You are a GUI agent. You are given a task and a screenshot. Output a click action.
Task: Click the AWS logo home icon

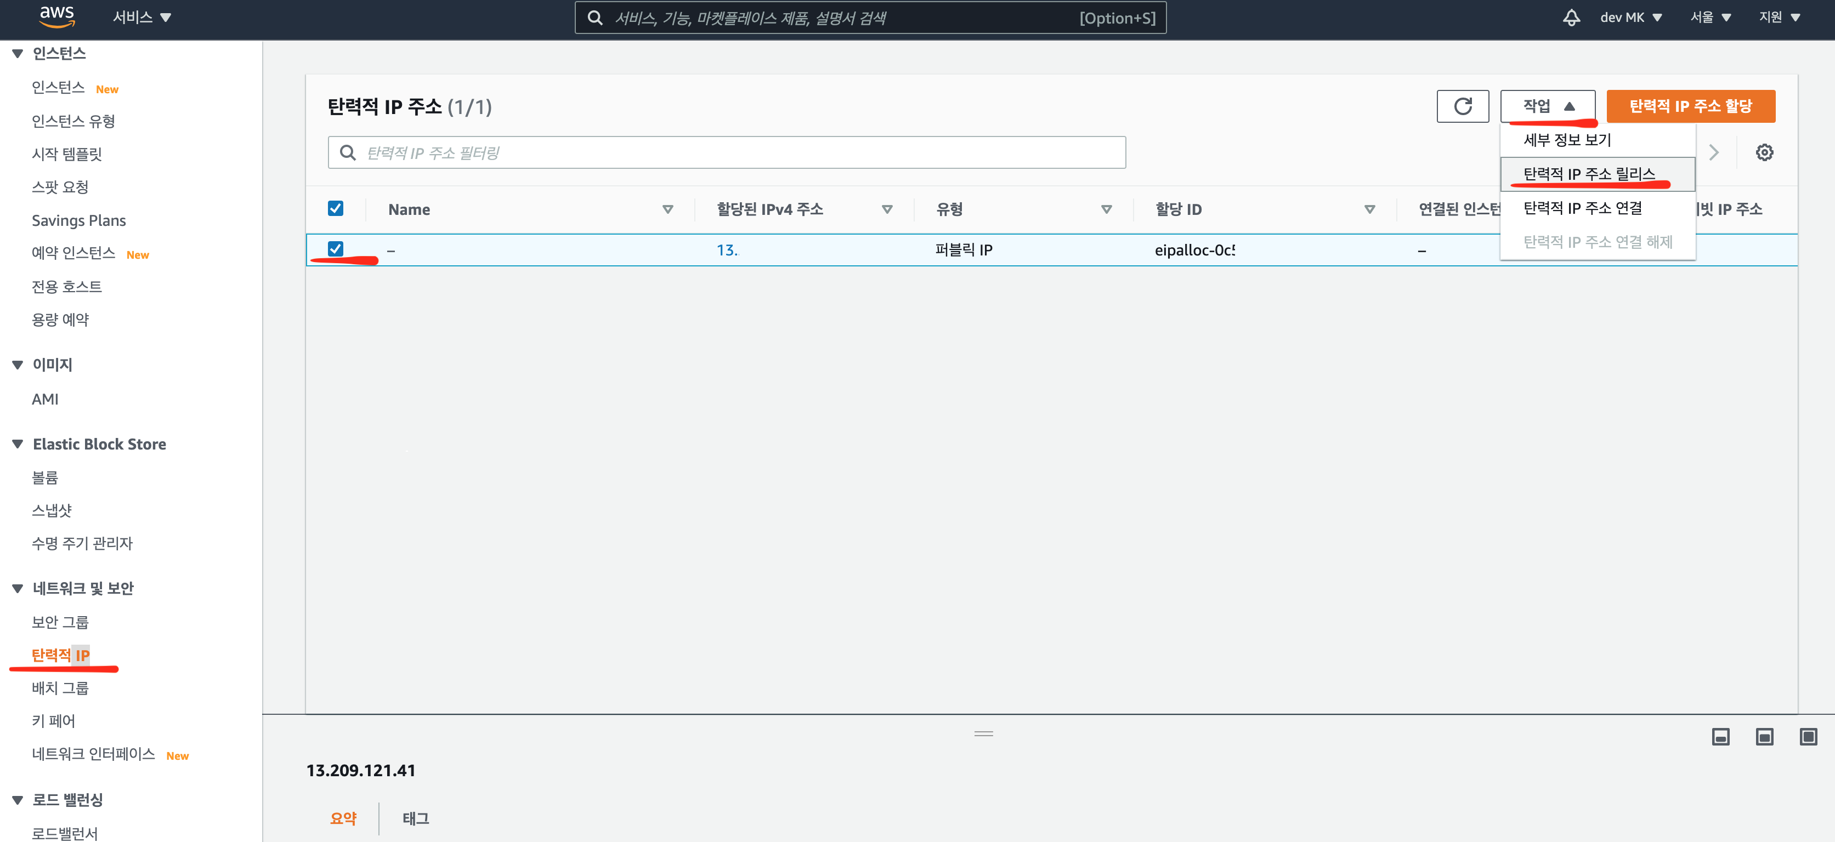point(57,16)
